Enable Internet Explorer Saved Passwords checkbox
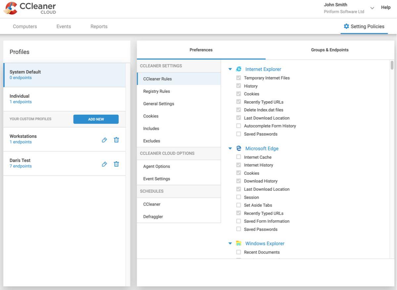 (239, 134)
